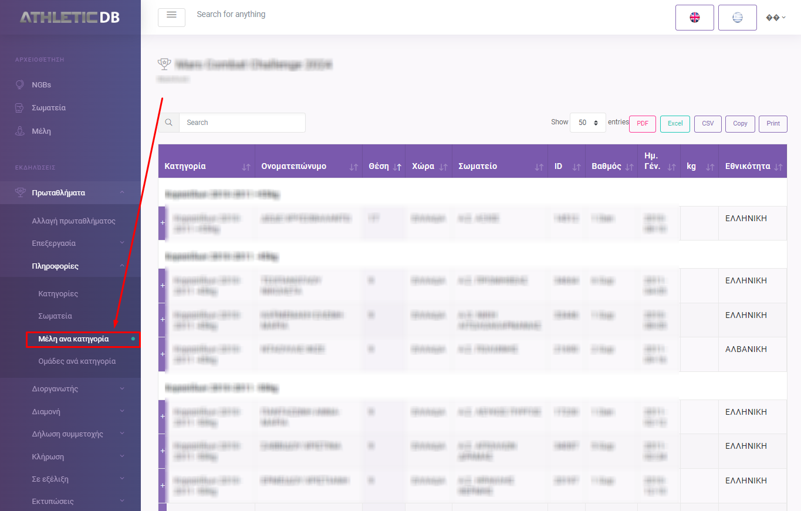
Task: Select Μέλη ανα κατηγορία
Action: point(73,339)
